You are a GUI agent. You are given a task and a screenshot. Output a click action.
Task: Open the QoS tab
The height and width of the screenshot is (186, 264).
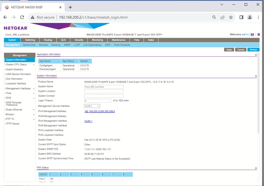pos(63,40)
